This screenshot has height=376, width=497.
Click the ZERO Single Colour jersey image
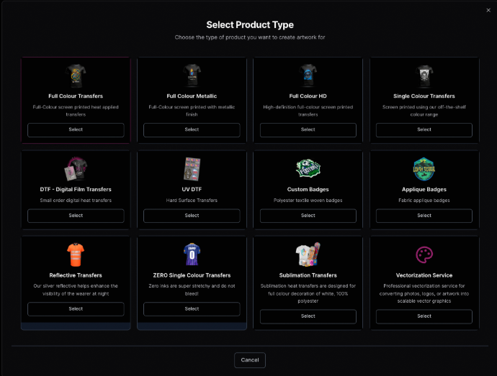coord(192,255)
